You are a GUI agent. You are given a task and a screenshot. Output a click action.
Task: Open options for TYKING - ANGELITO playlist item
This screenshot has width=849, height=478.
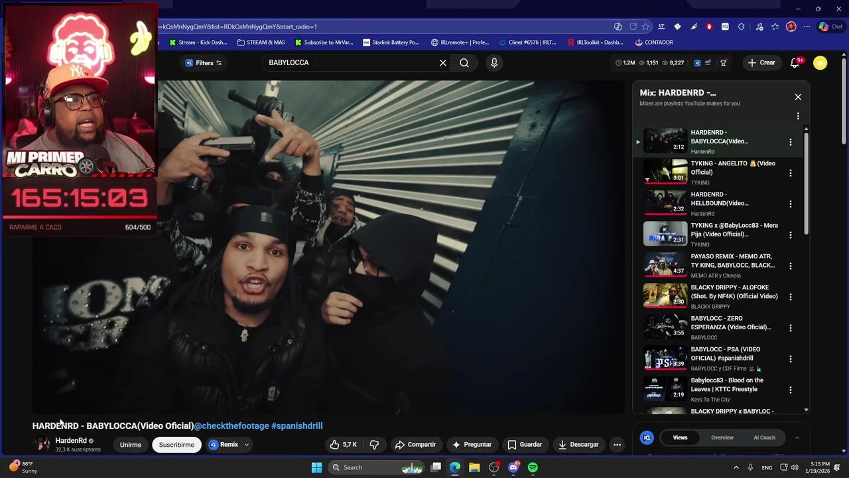click(x=790, y=173)
